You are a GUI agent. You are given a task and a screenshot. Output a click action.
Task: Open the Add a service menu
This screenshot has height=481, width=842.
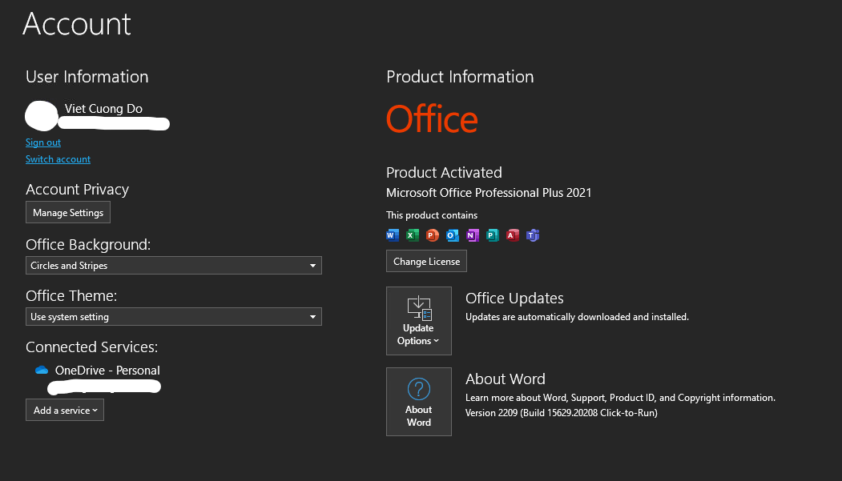pyautogui.click(x=65, y=411)
